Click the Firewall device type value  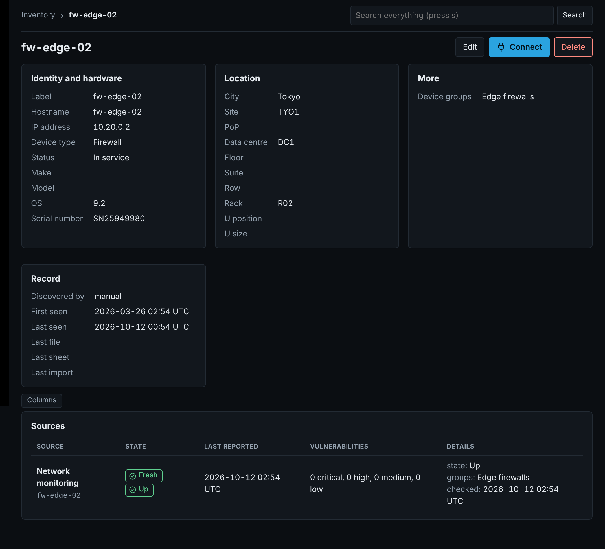[x=107, y=142]
